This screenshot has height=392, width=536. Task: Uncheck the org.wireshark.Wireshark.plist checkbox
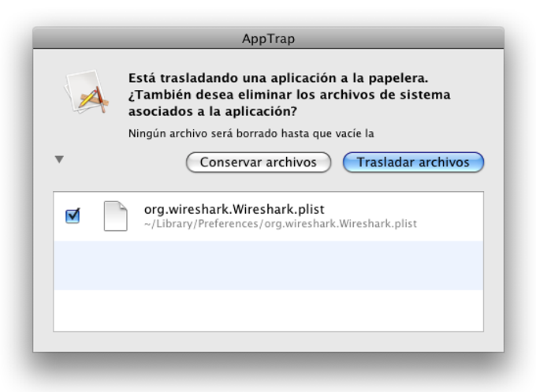tap(73, 216)
